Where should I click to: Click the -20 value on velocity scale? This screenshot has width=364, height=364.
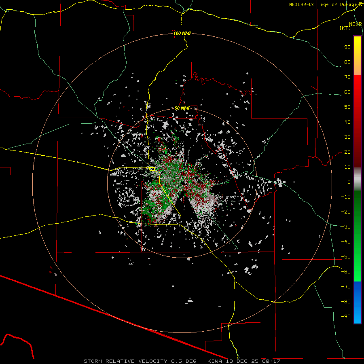tap(346, 212)
